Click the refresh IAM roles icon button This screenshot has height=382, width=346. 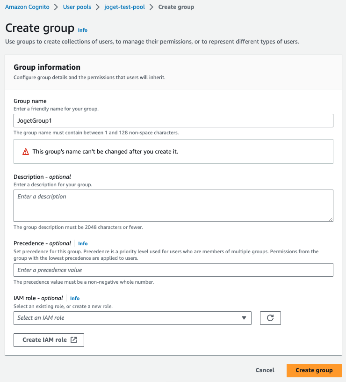[270, 318]
